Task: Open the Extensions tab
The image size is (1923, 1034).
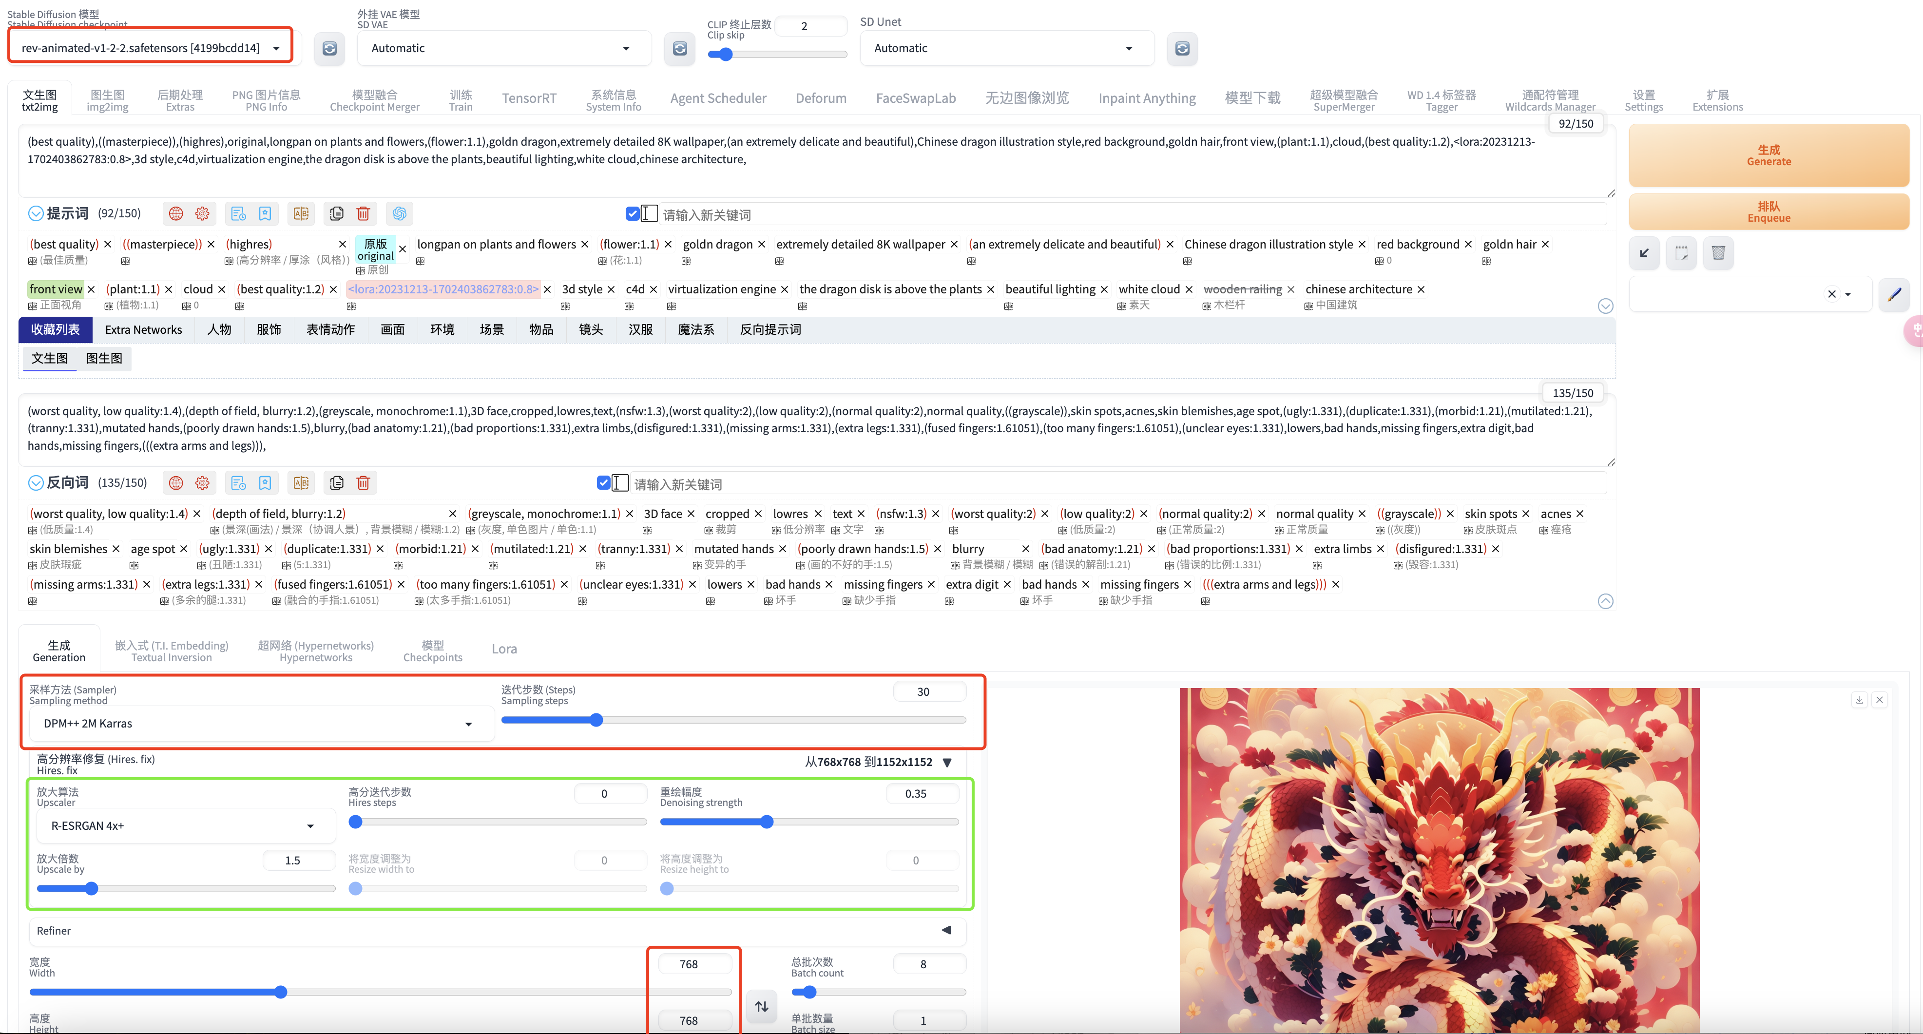Action: (1718, 100)
